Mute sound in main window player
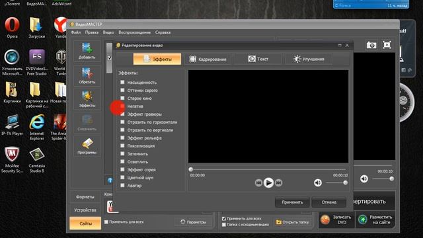 point(364,178)
